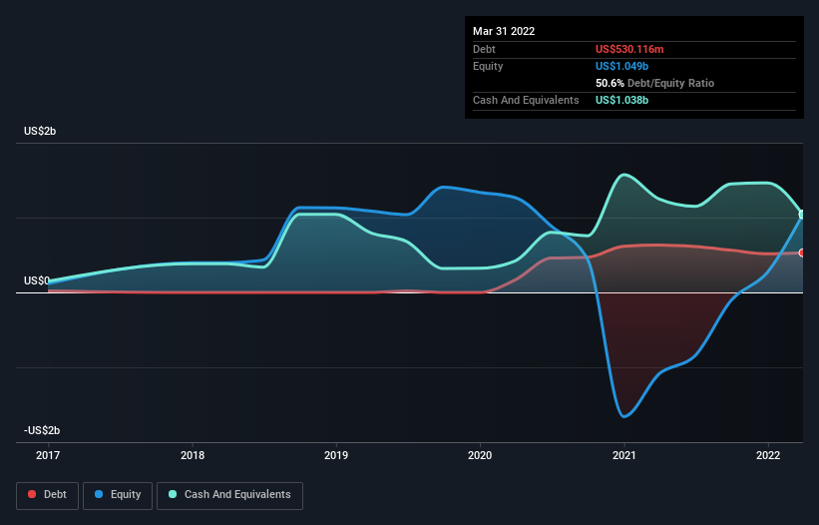This screenshot has height=525, width=819.
Task: Click the Equity row label in tooltip
Action: 488,66
